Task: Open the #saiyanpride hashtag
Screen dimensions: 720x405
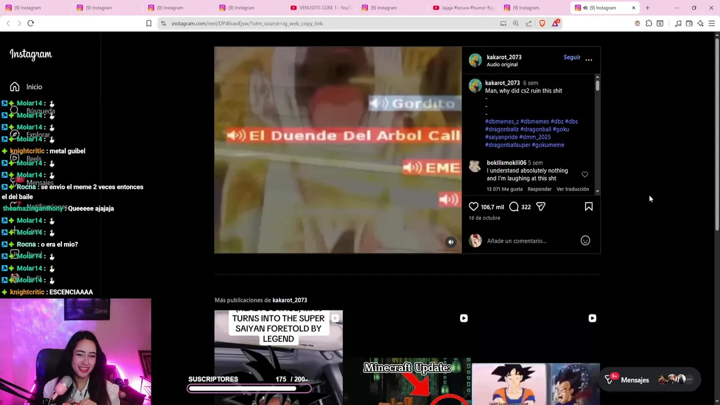Action: click(x=501, y=137)
